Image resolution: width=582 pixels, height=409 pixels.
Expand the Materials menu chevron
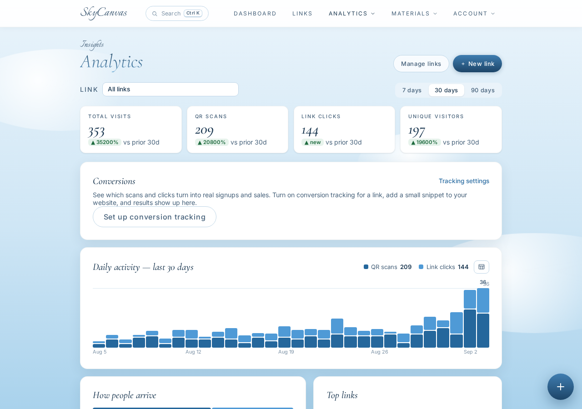(x=435, y=14)
